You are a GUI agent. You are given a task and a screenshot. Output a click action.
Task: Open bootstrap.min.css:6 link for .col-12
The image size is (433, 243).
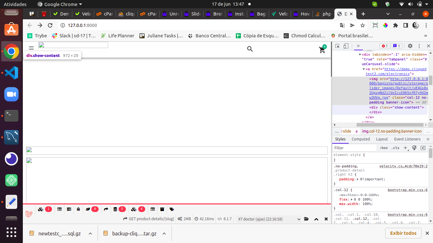408,190
